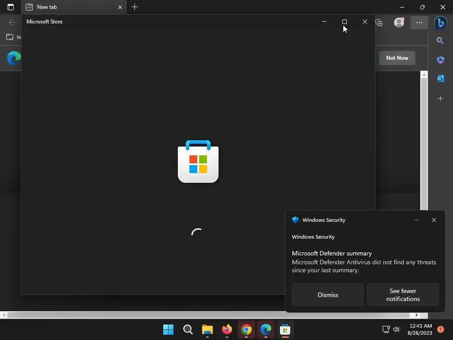Viewport: 453px width, 340px height.
Task: Open Microsoft 365 sidebar icon
Action: (440, 60)
